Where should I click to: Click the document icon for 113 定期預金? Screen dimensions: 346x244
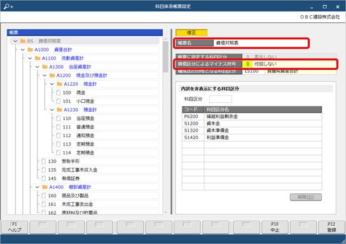click(x=58, y=144)
